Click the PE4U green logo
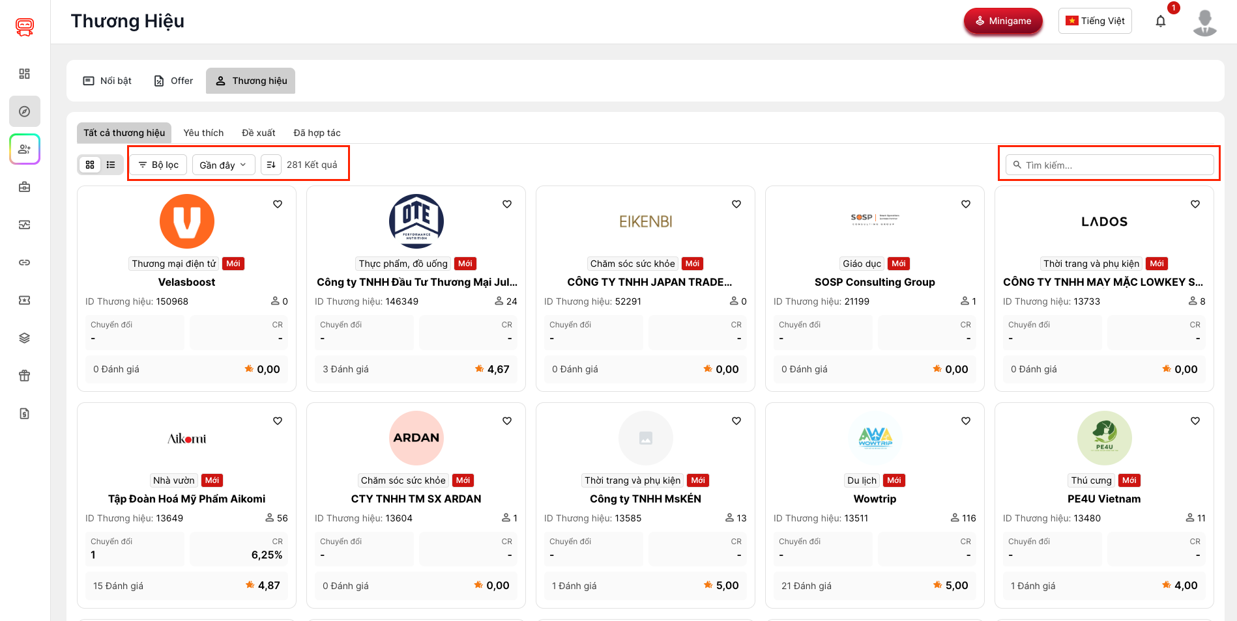This screenshot has height=621, width=1237. (1105, 438)
